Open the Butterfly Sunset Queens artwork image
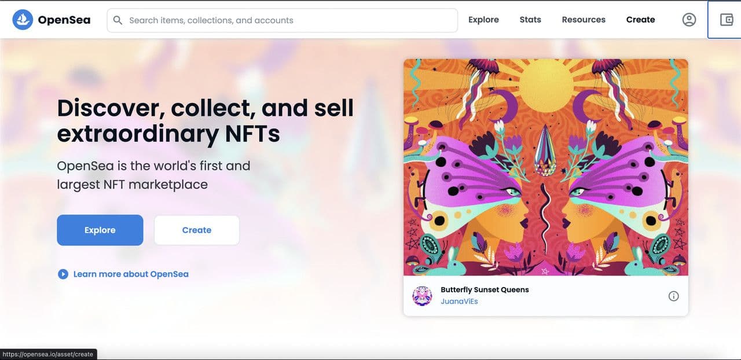Viewport: 741px width, 360px height. (x=545, y=167)
